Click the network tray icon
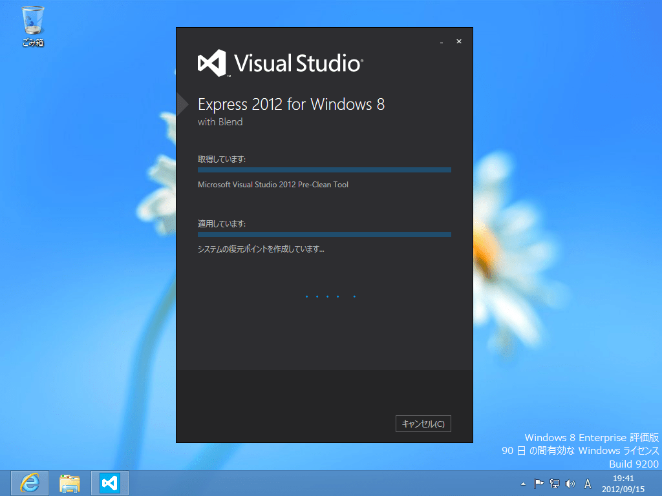Screen dimensions: 662x496 [554, 484]
